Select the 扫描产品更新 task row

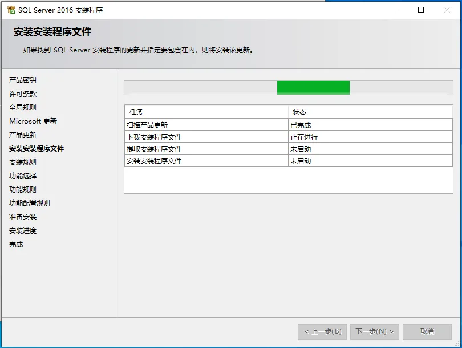click(289, 125)
